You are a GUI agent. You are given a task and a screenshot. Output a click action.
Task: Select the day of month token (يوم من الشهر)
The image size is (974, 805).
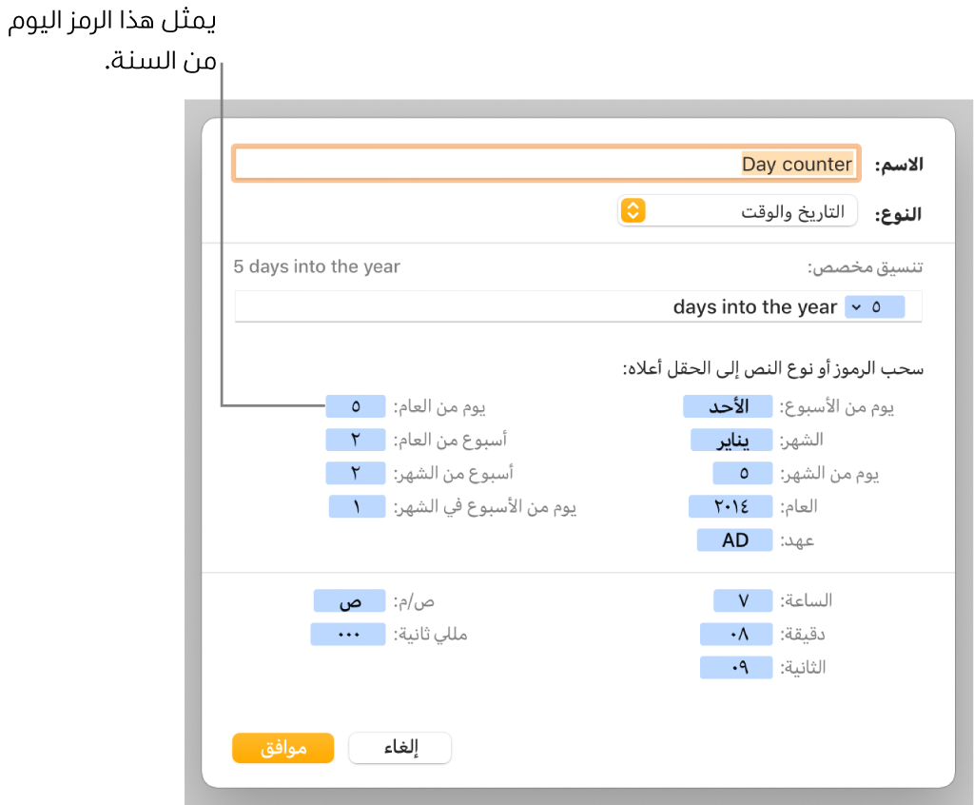point(743,474)
